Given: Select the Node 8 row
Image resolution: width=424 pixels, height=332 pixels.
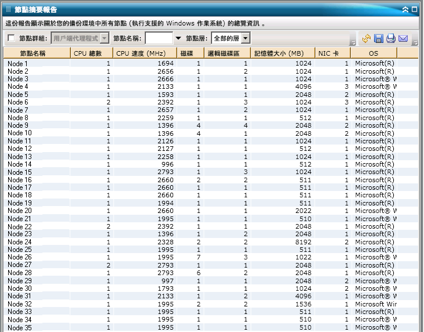Looking at the screenshot, I should (x=211, y=118).
